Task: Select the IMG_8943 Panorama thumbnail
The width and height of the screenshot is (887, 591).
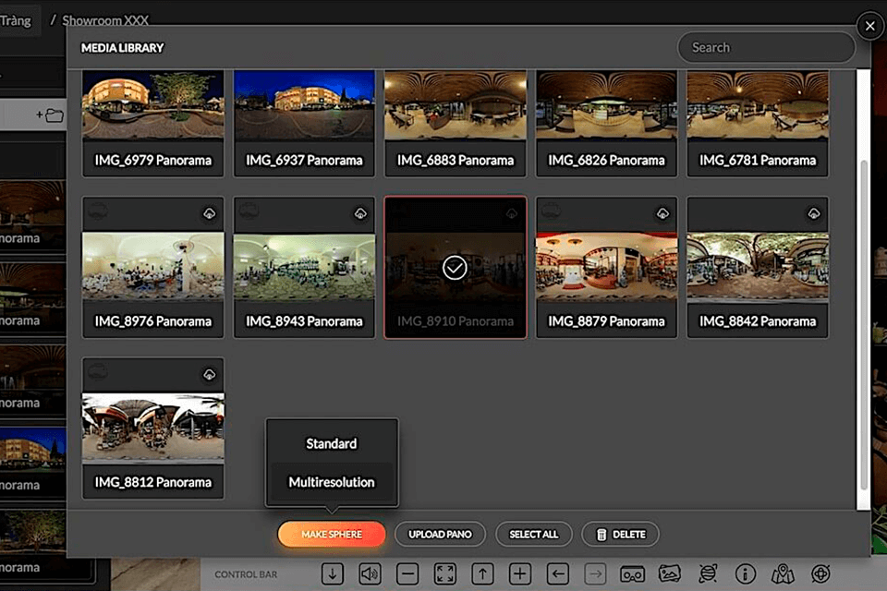Action: coord(304,266)
